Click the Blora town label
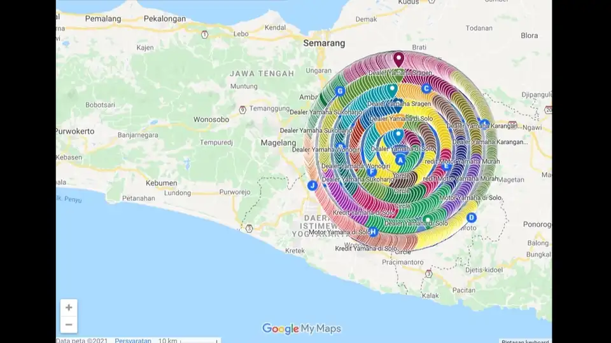The image size is (611, 343). [529, 36]
